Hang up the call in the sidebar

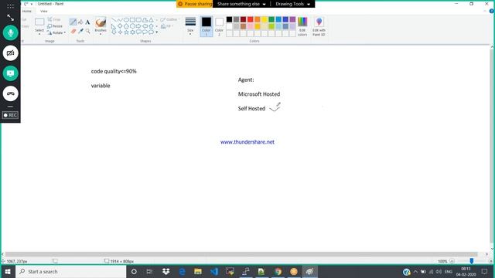coord(10,93)
